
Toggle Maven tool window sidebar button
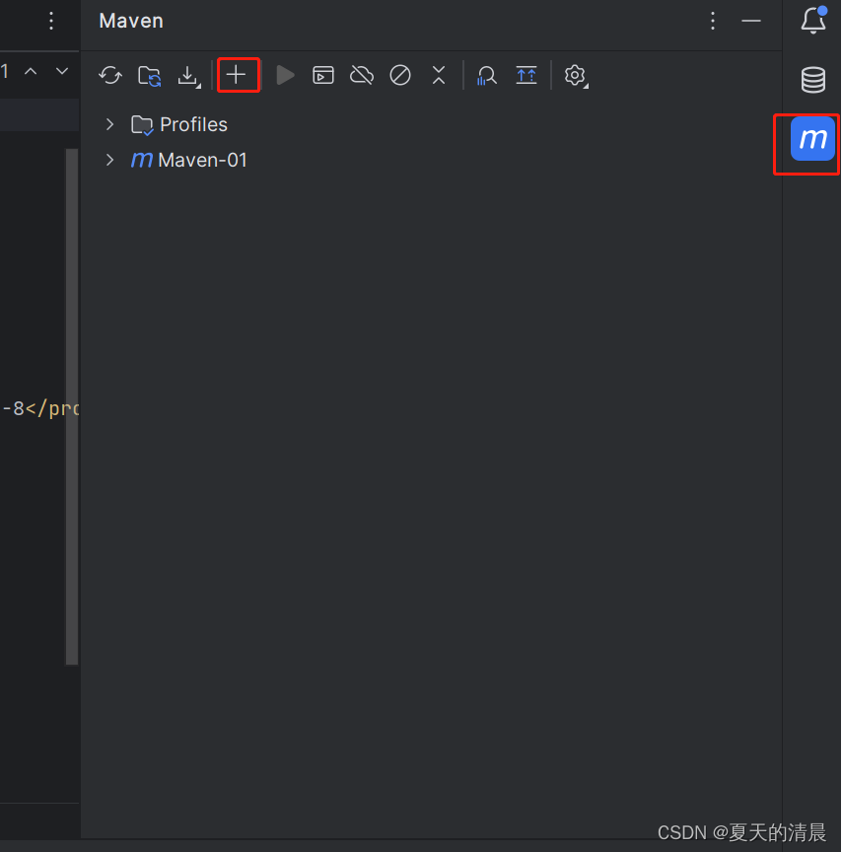click(812, 139)
